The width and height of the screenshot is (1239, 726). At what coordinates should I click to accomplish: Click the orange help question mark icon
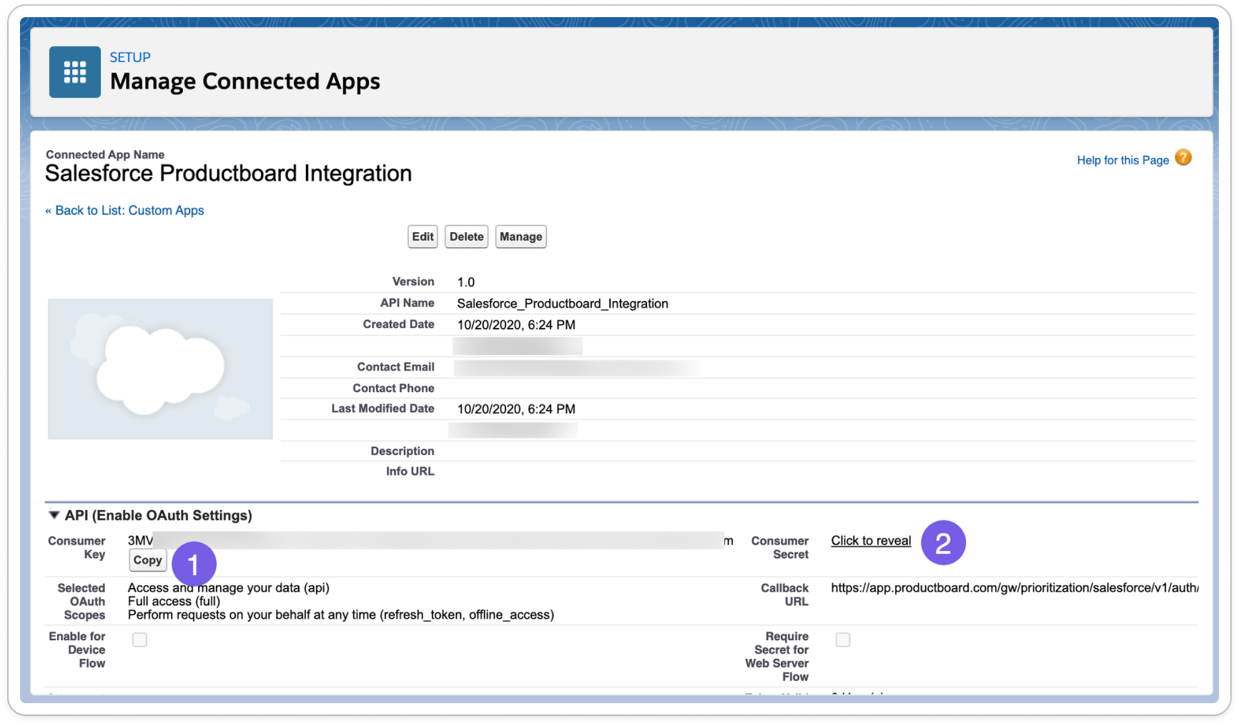tap(1183, 158)
